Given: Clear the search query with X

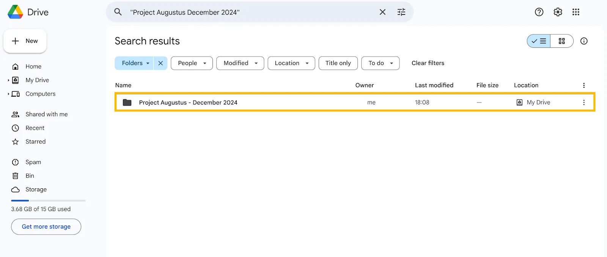Looking at the screenshot, I should pyautogui.click(x=382, y=12).
